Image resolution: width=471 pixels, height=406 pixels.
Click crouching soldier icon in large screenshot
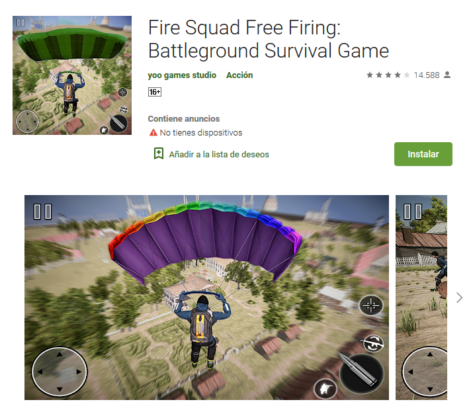point(325,389)
